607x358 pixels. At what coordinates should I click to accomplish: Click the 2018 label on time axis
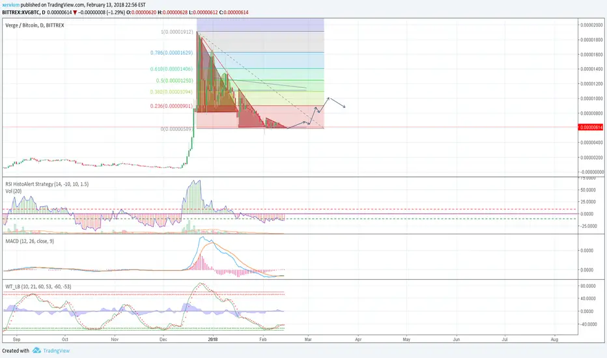(213, 339)
